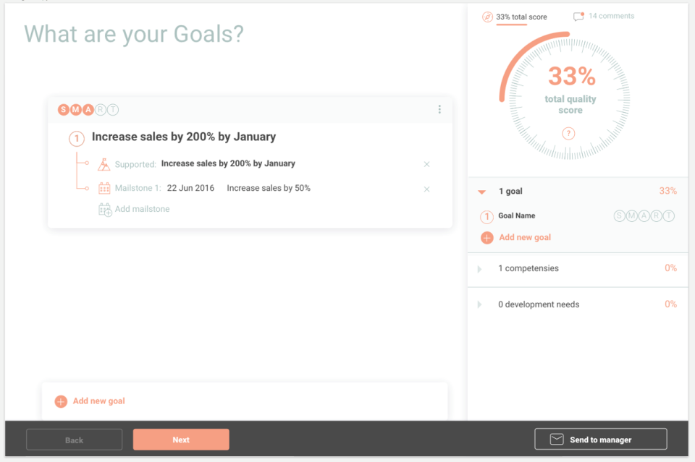Click the R badge on the goal card
This screenshot has height=462, width=695.
click(101, 109)
